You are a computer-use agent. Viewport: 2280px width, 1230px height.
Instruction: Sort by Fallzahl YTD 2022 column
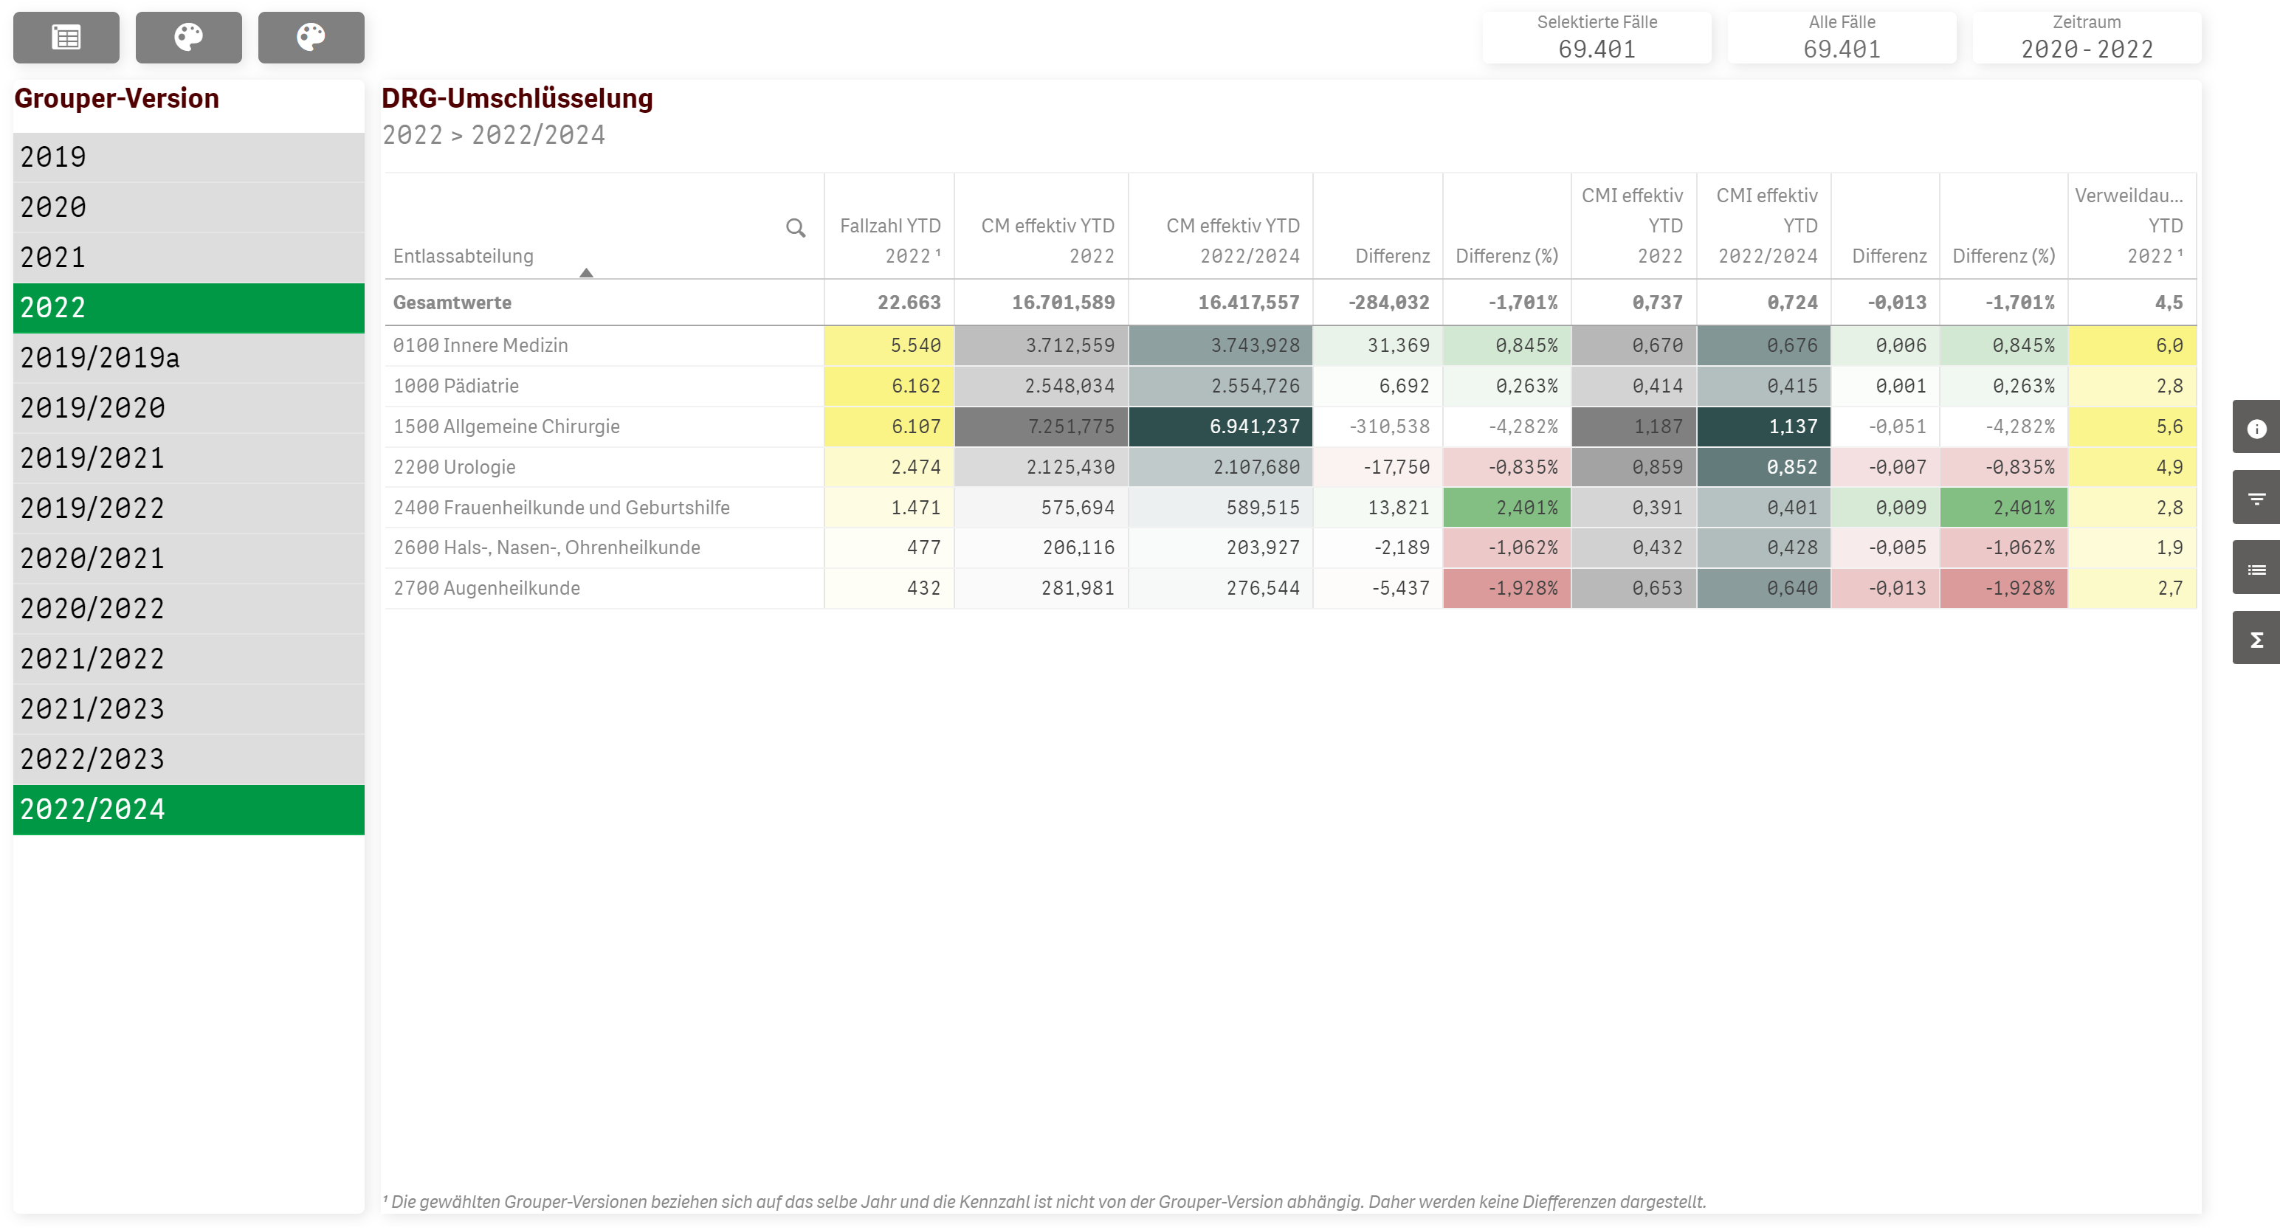click(x=889, y=241)
